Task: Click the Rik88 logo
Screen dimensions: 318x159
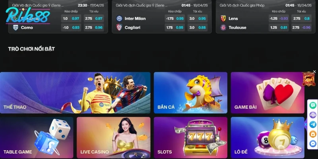Action: pyautogui.click(x=28, y=16)
